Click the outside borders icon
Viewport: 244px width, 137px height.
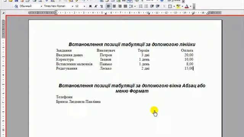tap(170, 6)
